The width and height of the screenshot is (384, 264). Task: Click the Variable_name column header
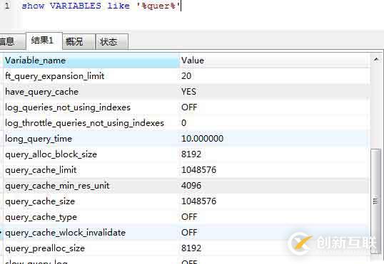(91, 60)
